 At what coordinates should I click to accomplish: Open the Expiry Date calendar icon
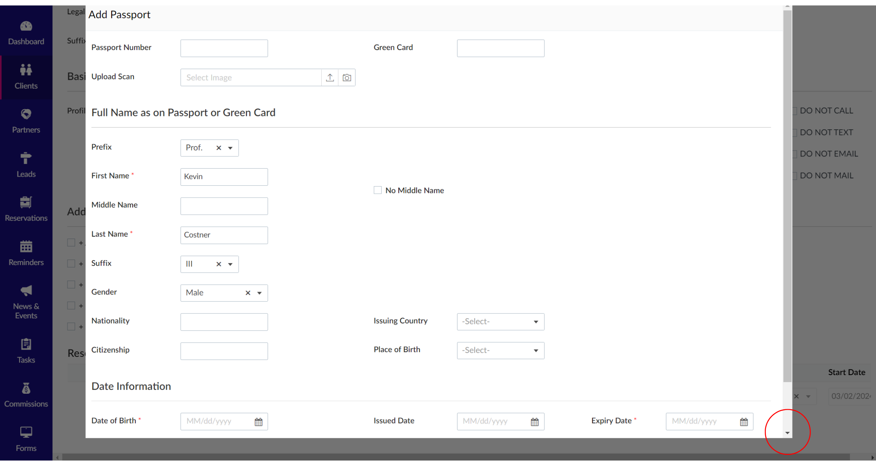coord(744,422)
